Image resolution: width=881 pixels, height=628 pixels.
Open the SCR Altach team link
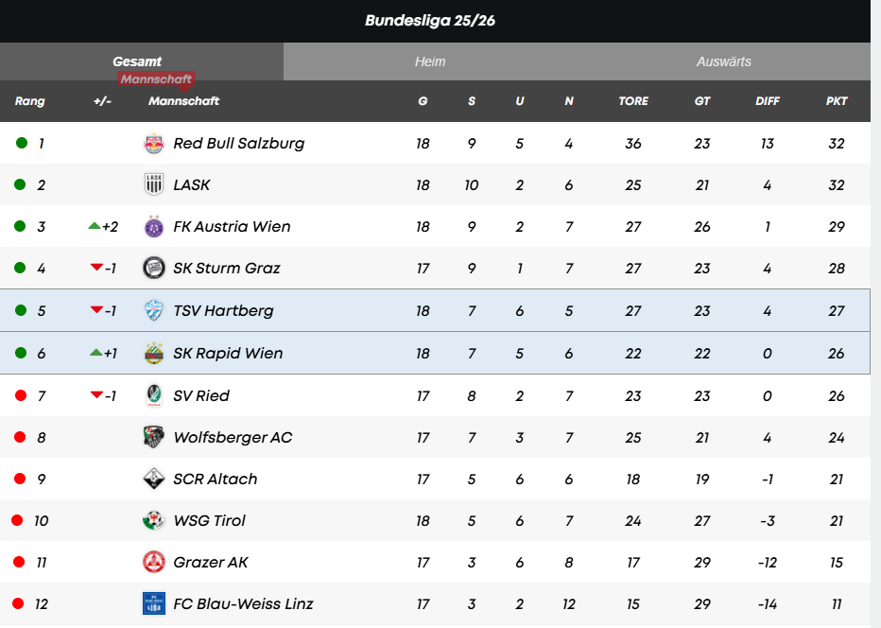coord(215,479)
